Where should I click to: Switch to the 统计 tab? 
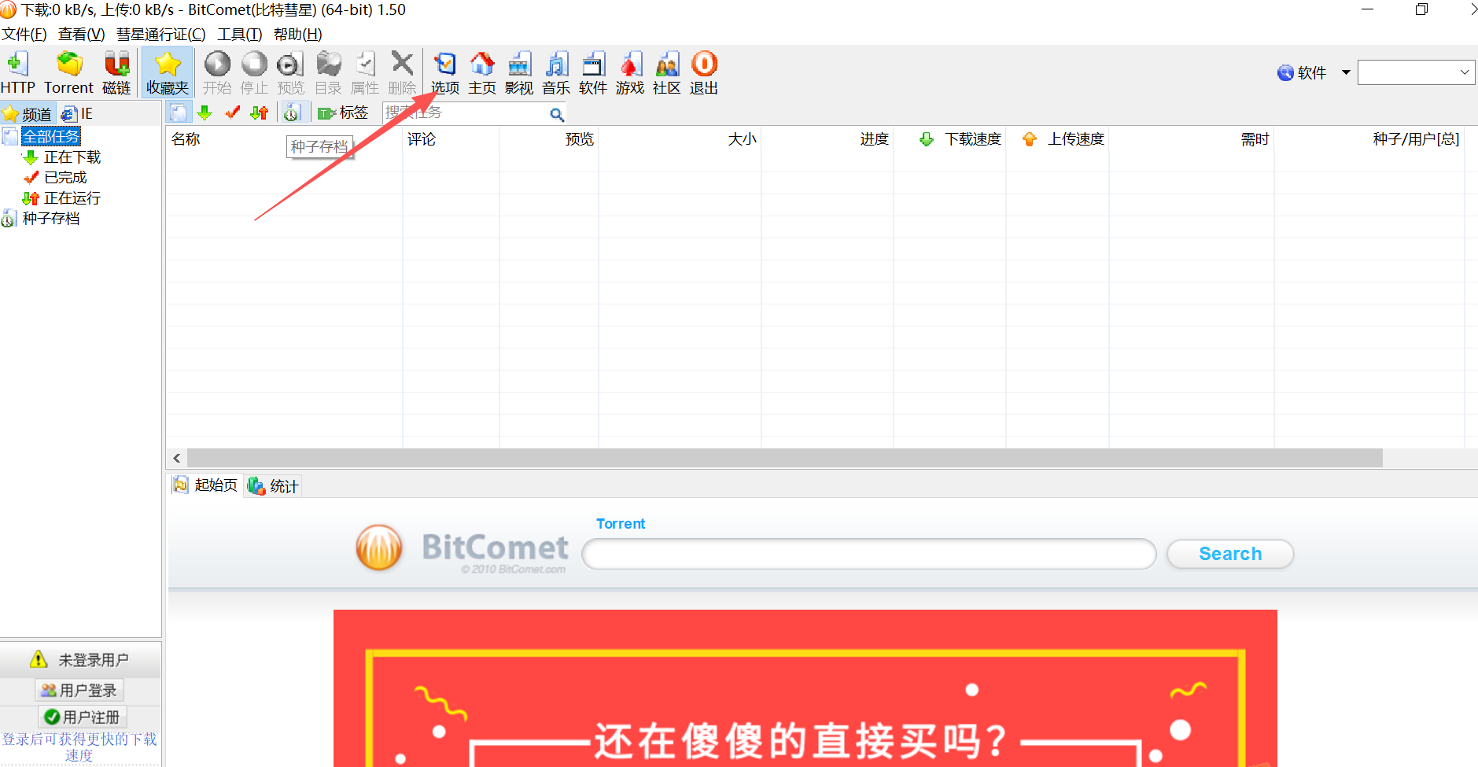pyautogui.click(x=273, y=486)
